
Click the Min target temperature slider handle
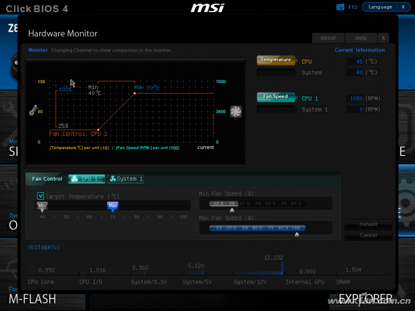click(42, 206)
